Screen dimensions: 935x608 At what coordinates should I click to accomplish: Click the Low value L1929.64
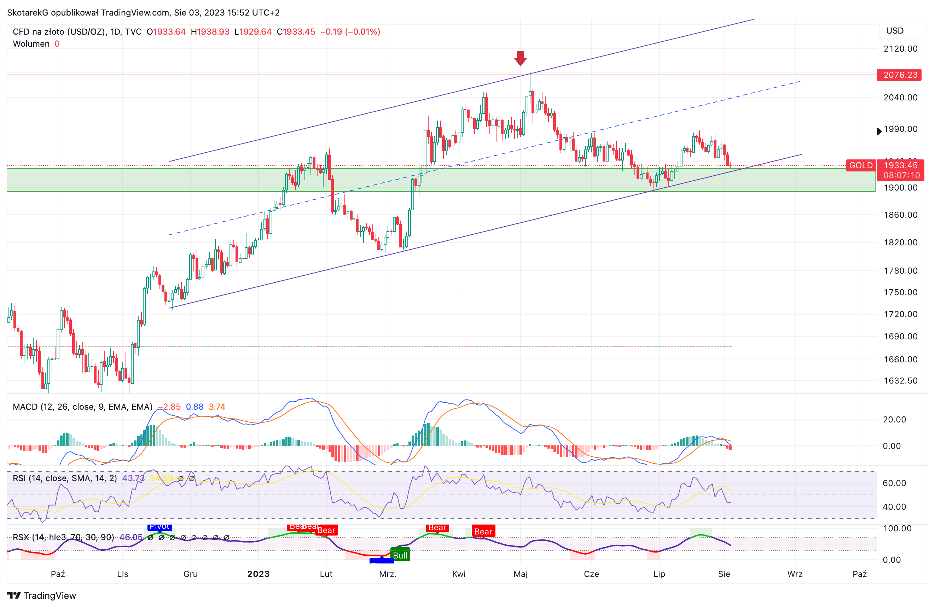pos(252,31)
